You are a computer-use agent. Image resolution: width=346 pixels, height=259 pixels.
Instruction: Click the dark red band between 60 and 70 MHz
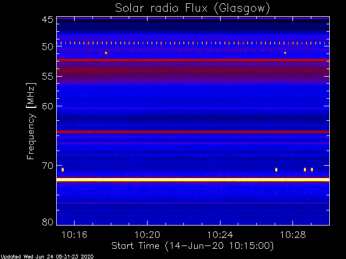(x=193, y=132)
